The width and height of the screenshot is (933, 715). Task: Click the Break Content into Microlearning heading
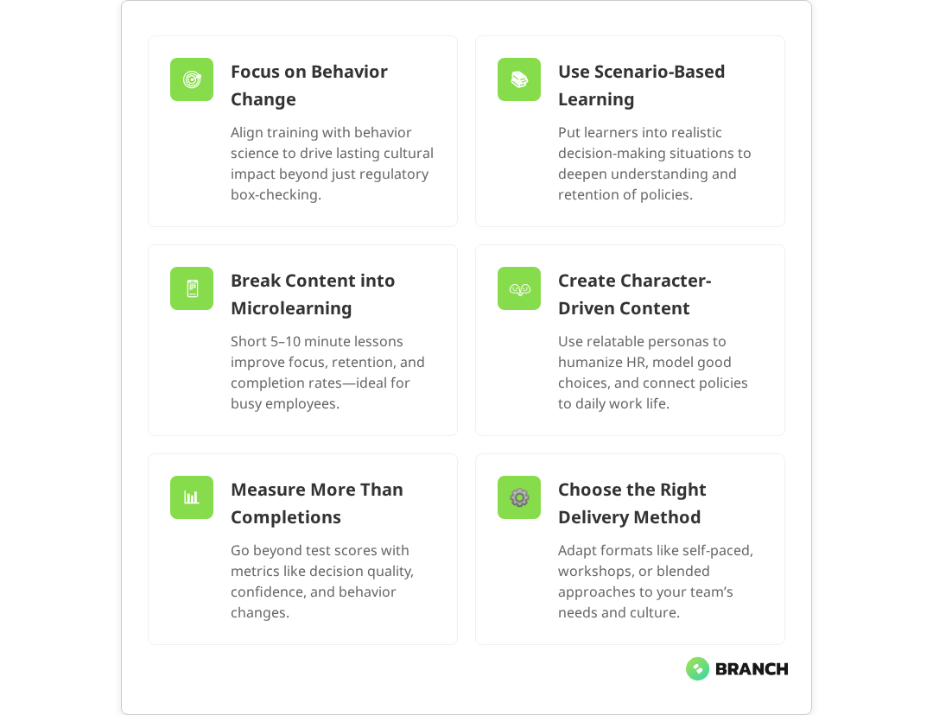[313, 294]
